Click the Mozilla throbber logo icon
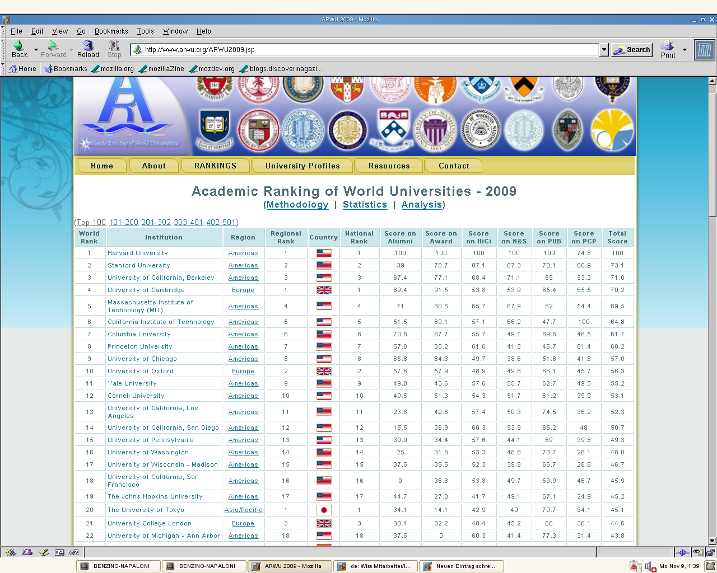 coord(704,50)
